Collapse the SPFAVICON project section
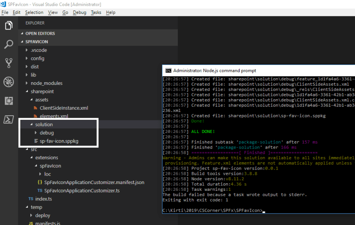This screenshot has height=225, width=355. click(37, 42)
